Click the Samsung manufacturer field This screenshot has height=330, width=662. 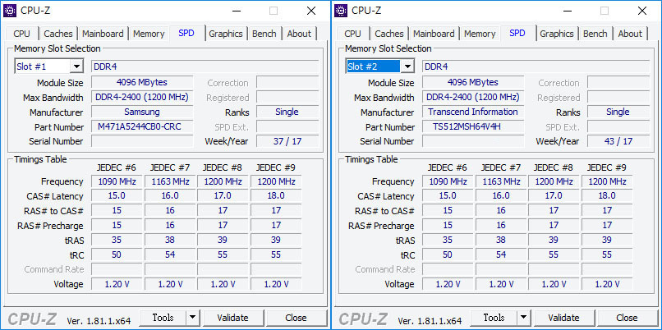click(x=142, y=112)
